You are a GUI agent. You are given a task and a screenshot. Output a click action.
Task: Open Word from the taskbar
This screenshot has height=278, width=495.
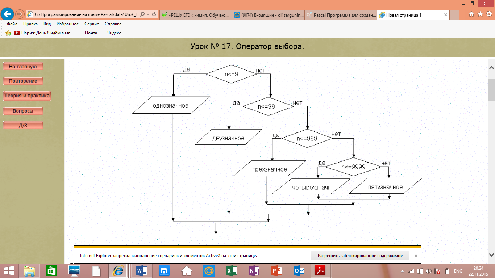141,270
